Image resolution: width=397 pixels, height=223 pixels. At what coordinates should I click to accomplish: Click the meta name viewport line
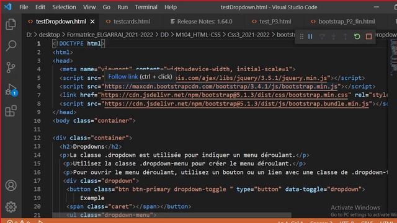[x=177, y=69]
